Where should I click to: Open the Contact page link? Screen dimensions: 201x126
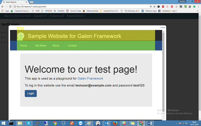coord(72,46)
